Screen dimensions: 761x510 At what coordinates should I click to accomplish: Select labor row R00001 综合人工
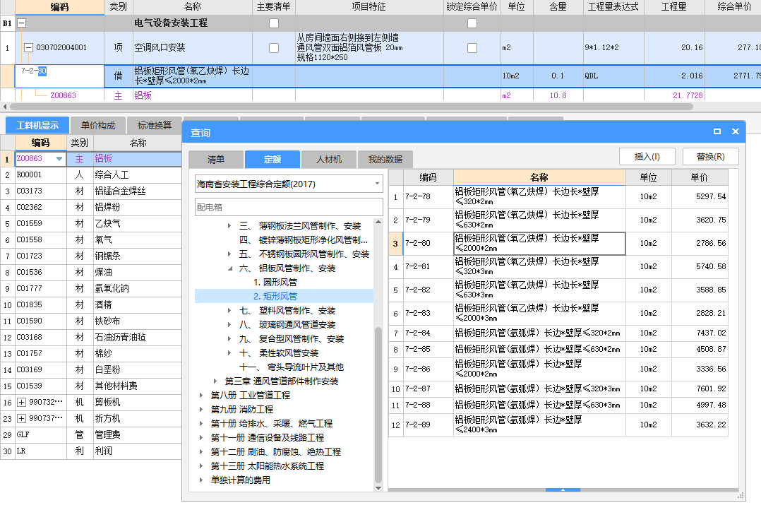pyautogui.click(x=91, y=175)
